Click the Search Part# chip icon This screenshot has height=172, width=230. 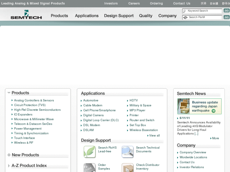[185, 17]
